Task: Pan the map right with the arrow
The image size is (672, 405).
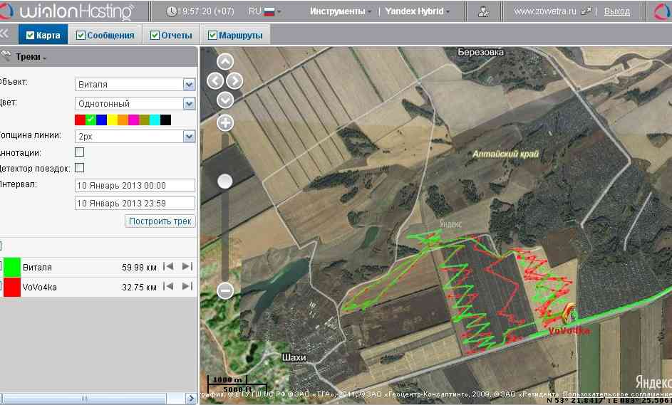Action: point(235,80)
